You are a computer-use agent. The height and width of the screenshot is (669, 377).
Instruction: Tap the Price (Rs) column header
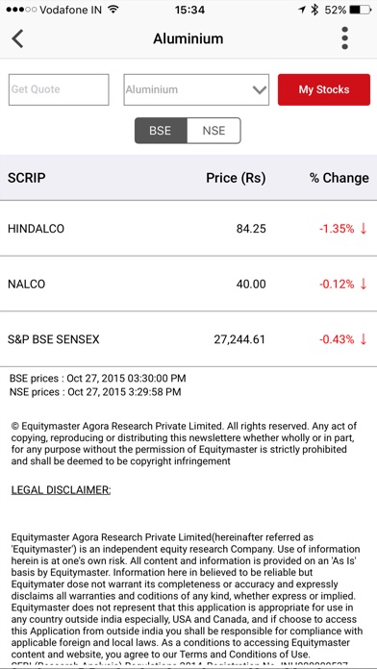[236, 178]
